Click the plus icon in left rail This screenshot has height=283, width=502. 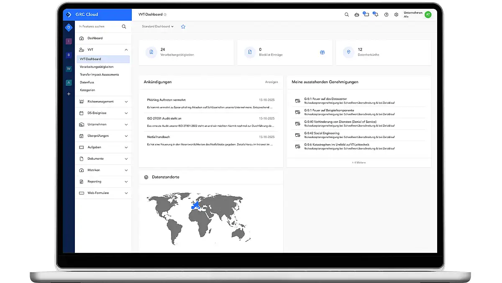pyautogui.click(x=69, y=94)
